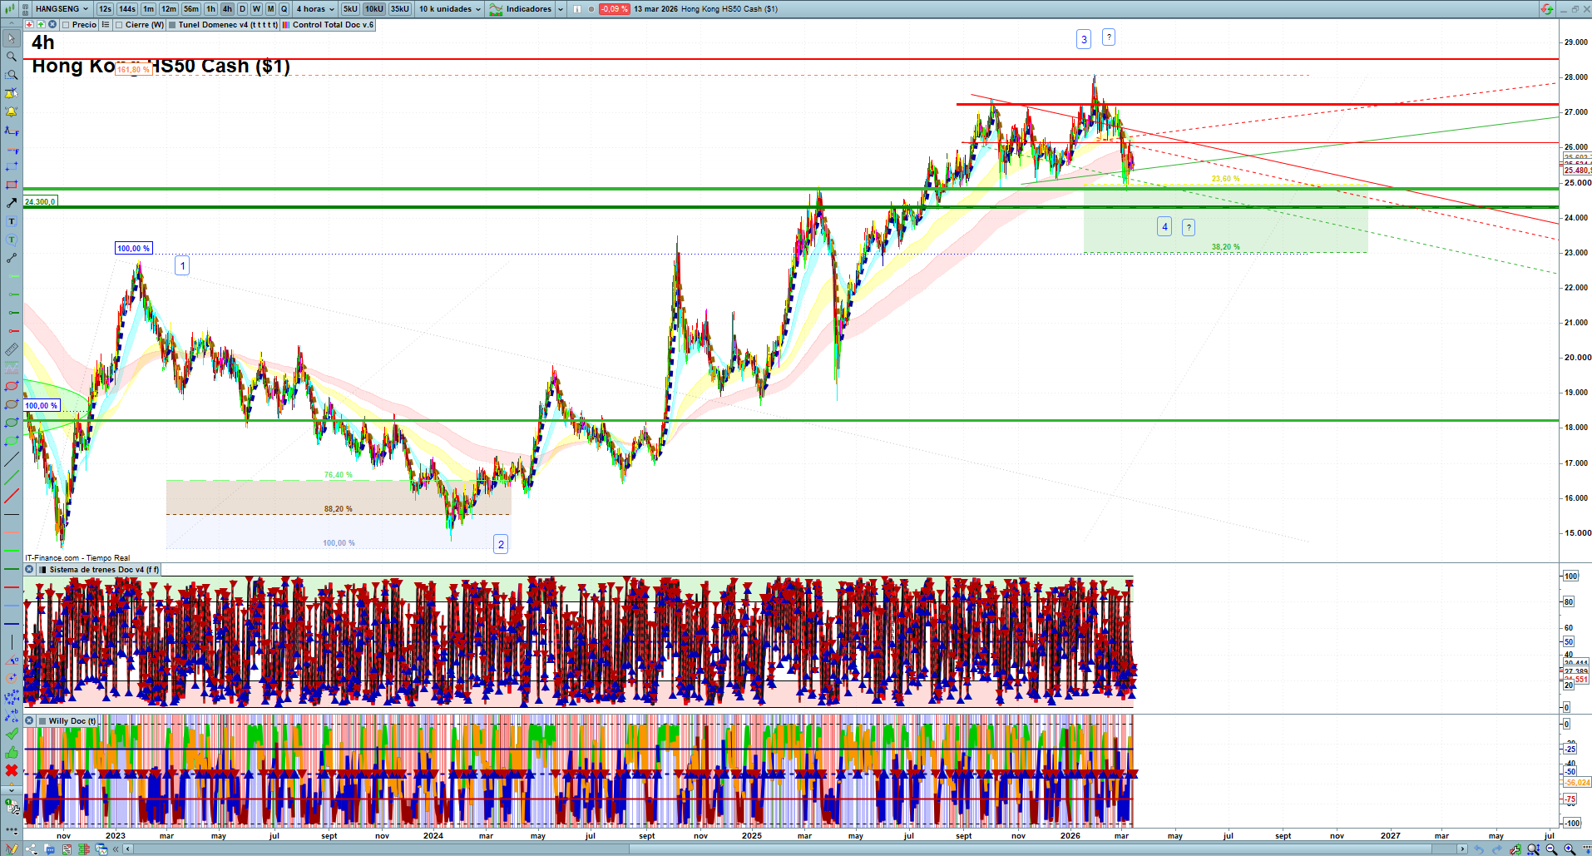The height and width of the screenshot is (856, 1592).
Task: Toggle the Cierre (W) checkbox
Action: [x=120, y=25]
